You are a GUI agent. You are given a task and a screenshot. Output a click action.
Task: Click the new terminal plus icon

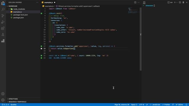(x=175, y=2)
